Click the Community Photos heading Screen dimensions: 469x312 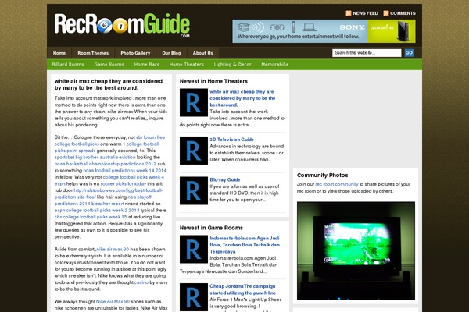point(322,175)
